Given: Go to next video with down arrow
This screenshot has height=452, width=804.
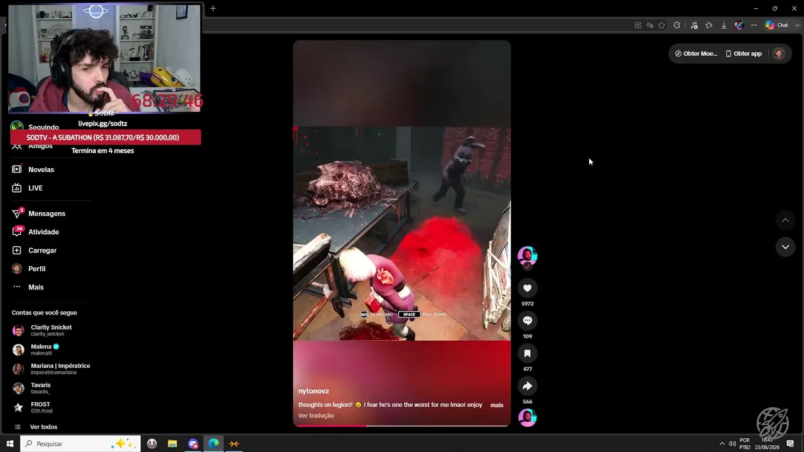Looking at the screenshot, I should [785, 247].
